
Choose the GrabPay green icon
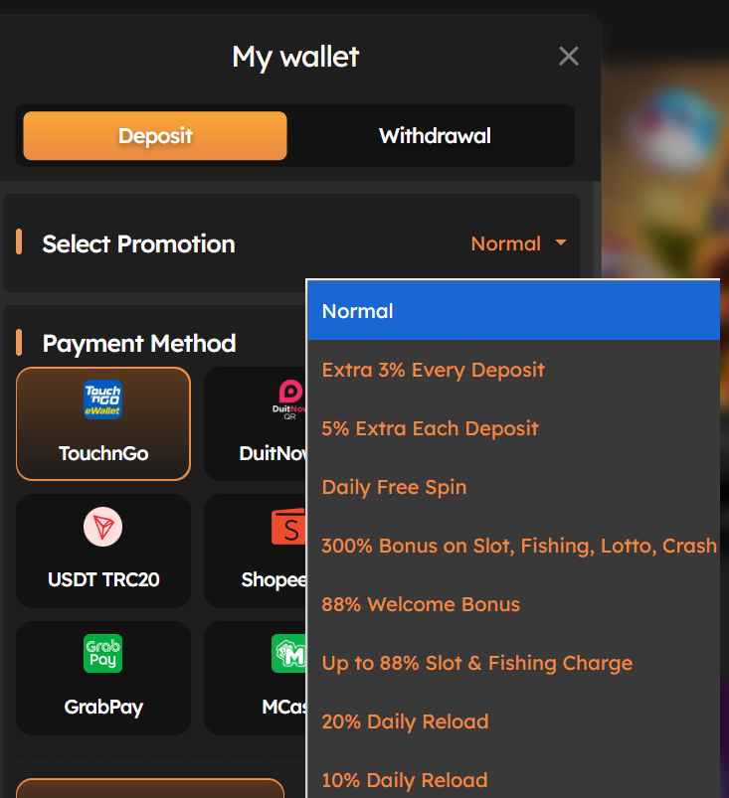point(102,654)
